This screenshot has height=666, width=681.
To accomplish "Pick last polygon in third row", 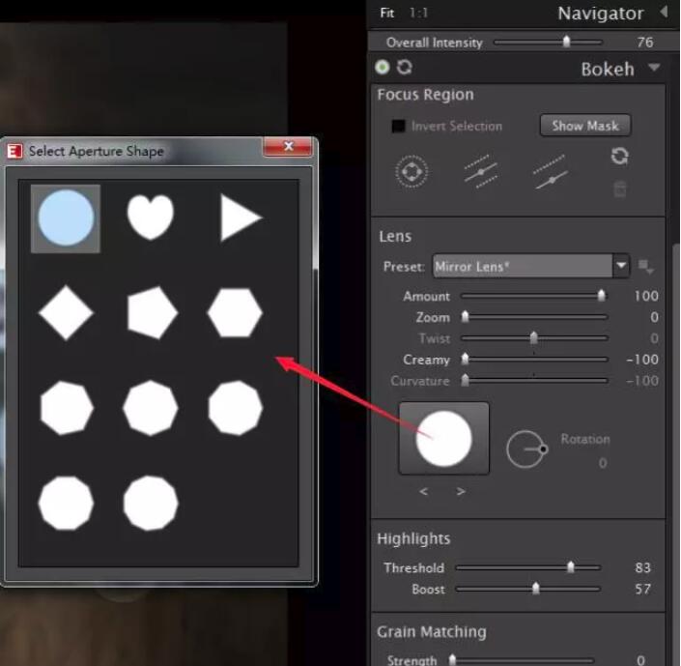I will click(x=235, y=408).
